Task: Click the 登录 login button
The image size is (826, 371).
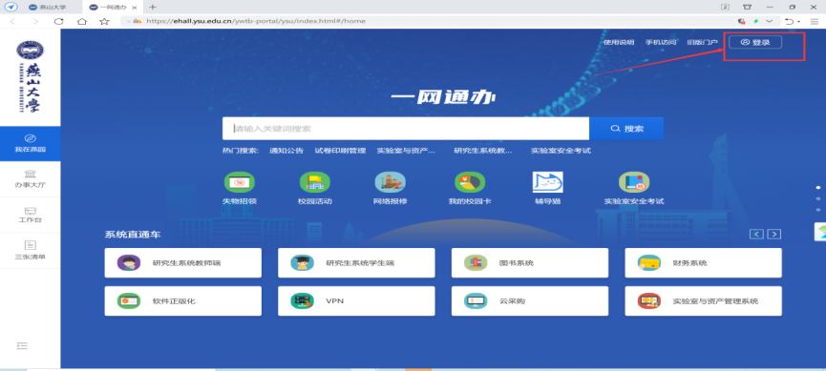Action: tap(755, 42)
